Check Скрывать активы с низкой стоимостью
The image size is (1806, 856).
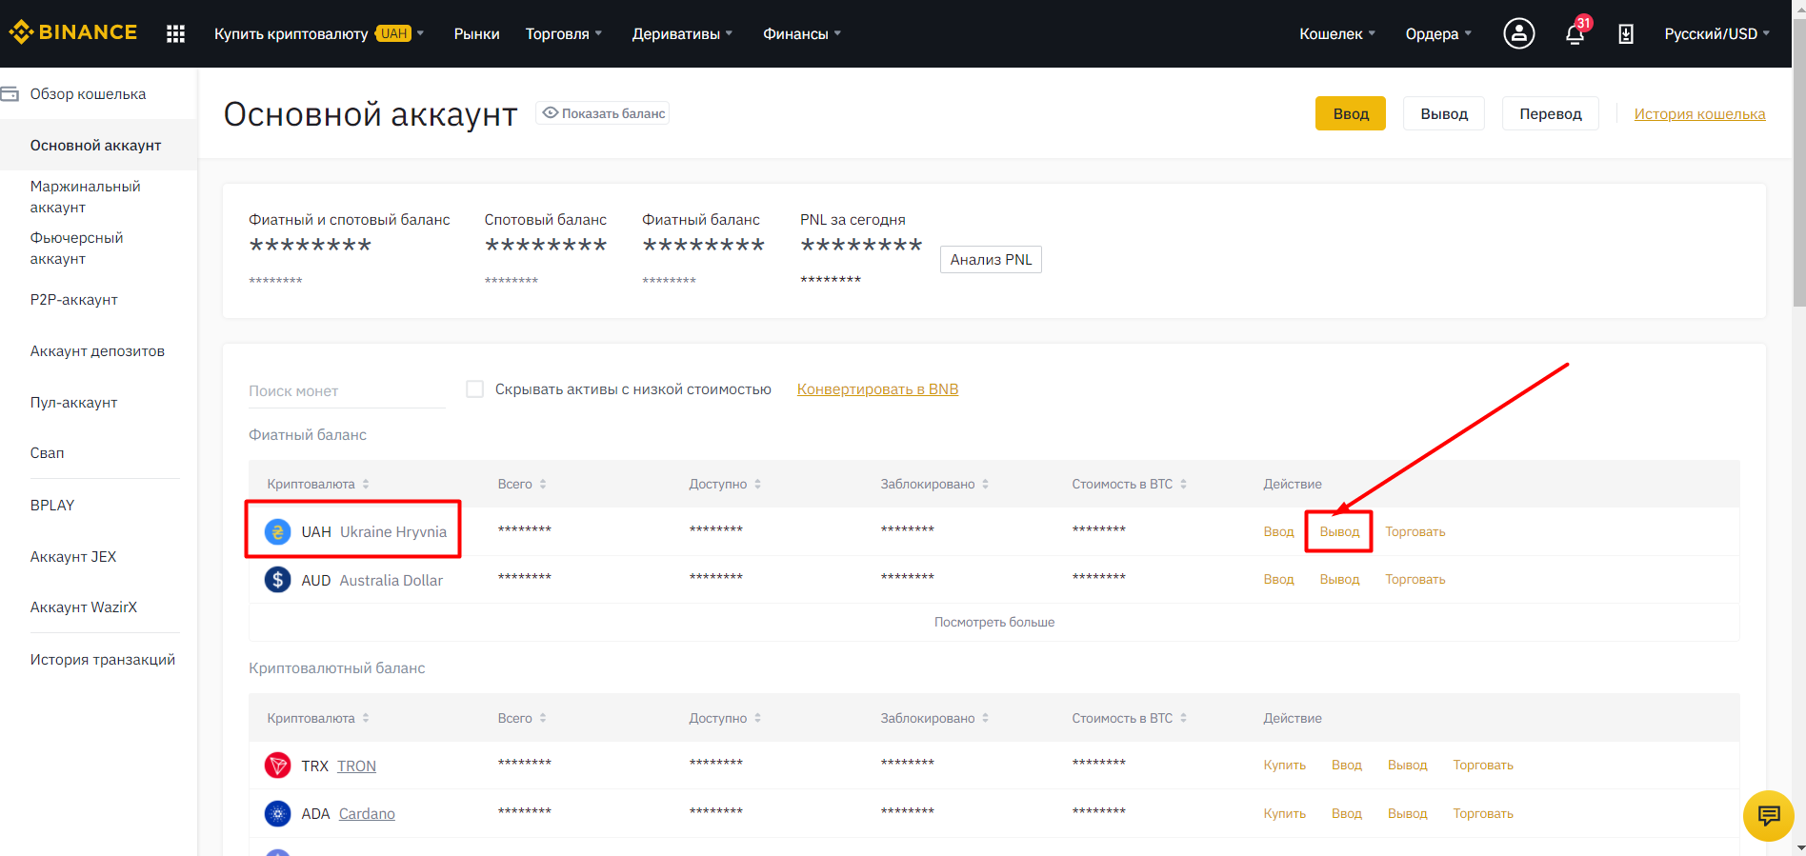point(474,388)
